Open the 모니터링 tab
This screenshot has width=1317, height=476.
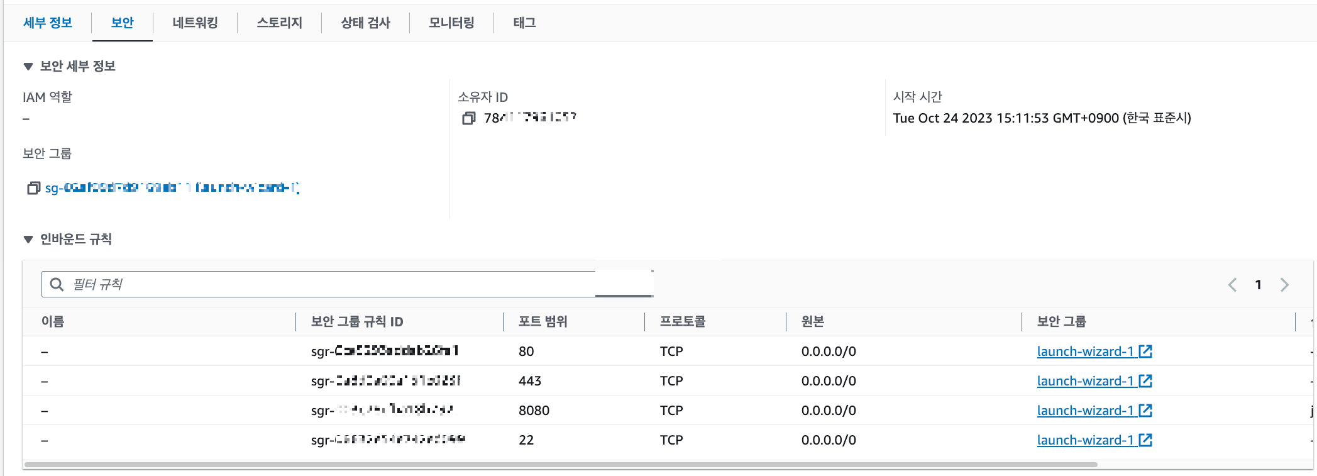coord(451,23)
